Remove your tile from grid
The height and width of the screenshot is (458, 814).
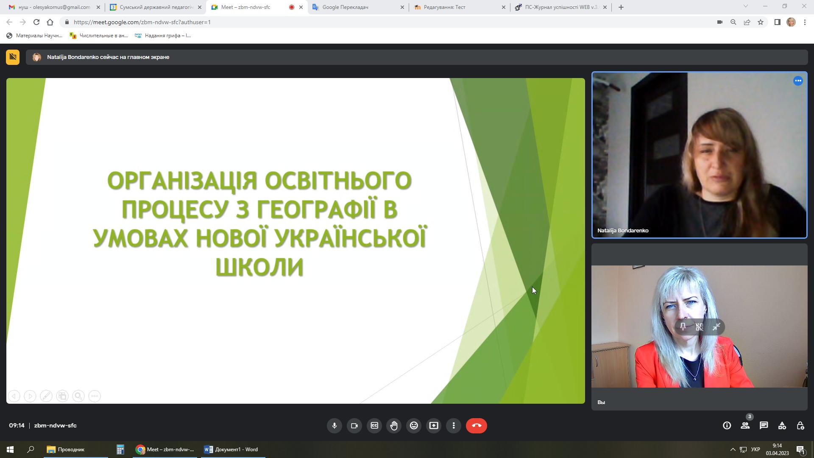click(700, 327)
